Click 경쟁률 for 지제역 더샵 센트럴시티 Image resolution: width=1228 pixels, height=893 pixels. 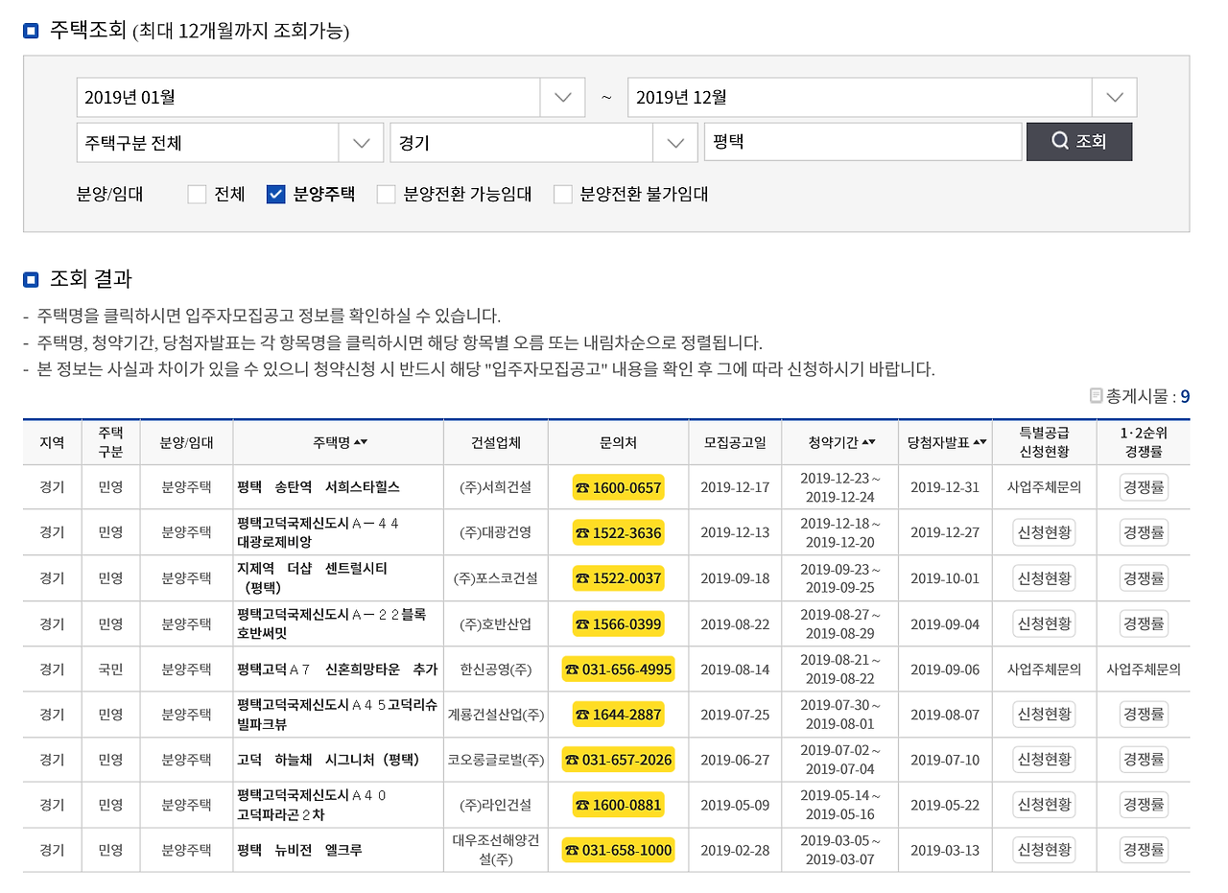pyautogui.click(x=1144, y=578)
